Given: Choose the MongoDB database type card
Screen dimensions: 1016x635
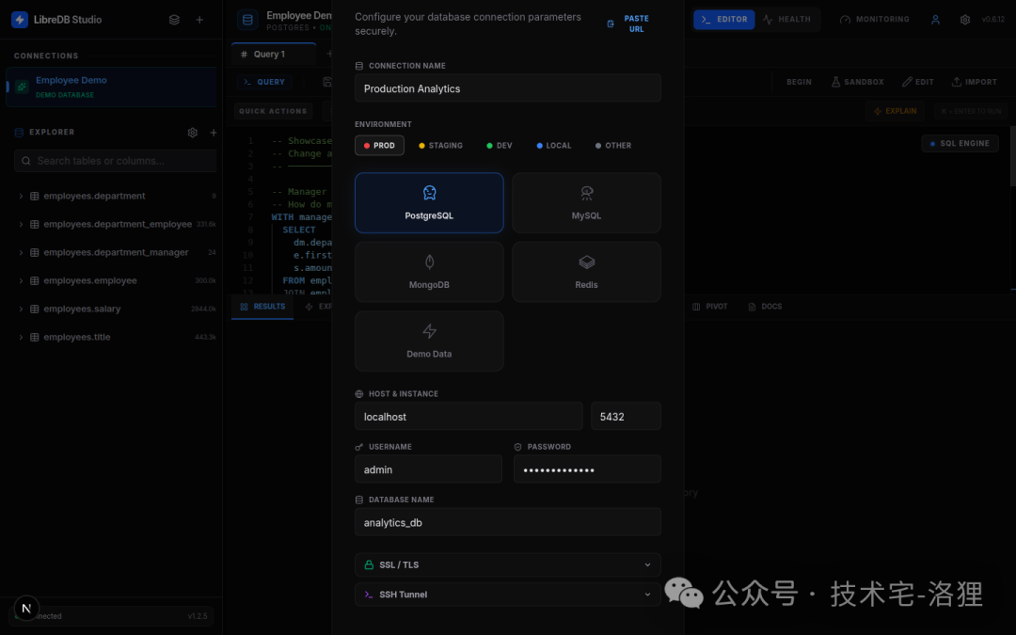Looking at the screenshot, I should (x=429, y=272).
